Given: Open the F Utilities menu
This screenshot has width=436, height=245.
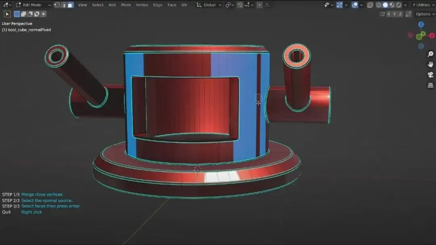Looking at the screenshot, I should pyautogui.click(x=423, y=5).
